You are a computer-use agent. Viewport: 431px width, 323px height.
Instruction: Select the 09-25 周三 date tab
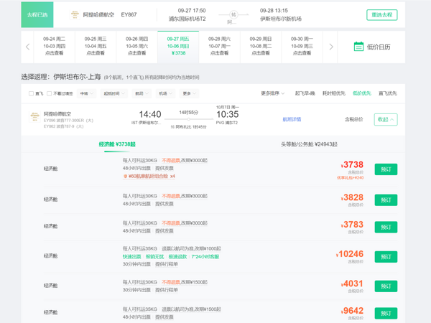(96, 47)
